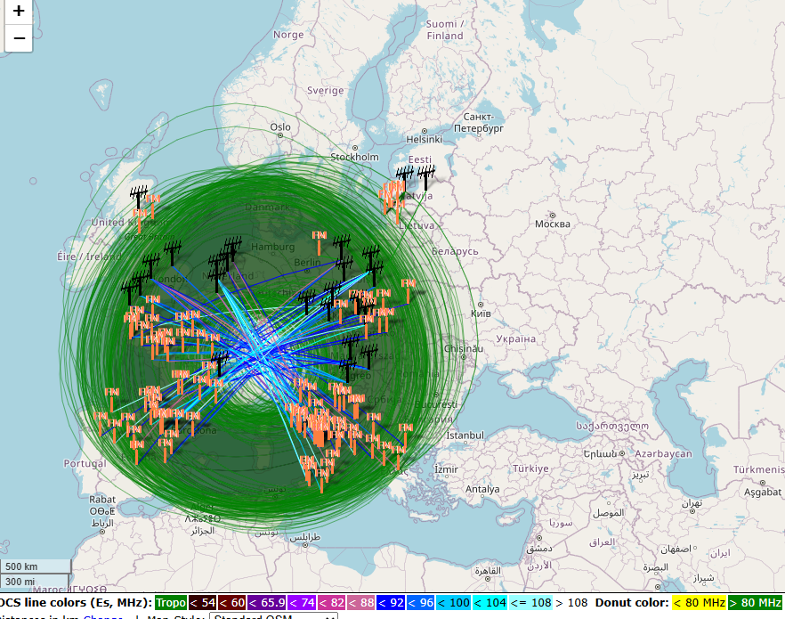Click Tropo green legend swatch

tap(171, 602)
